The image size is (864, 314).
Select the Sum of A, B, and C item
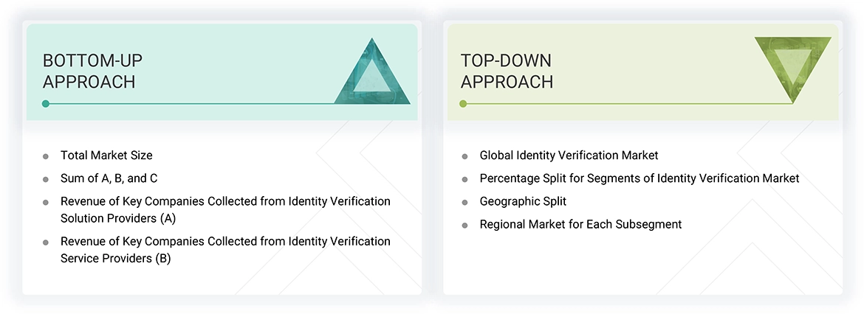click(109, 178)
